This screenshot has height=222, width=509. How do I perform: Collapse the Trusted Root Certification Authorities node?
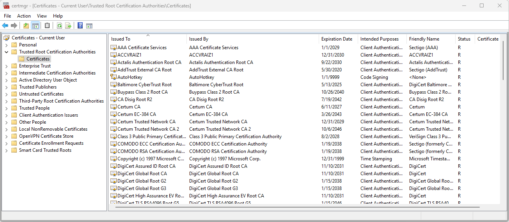click(x=6, y=52)
